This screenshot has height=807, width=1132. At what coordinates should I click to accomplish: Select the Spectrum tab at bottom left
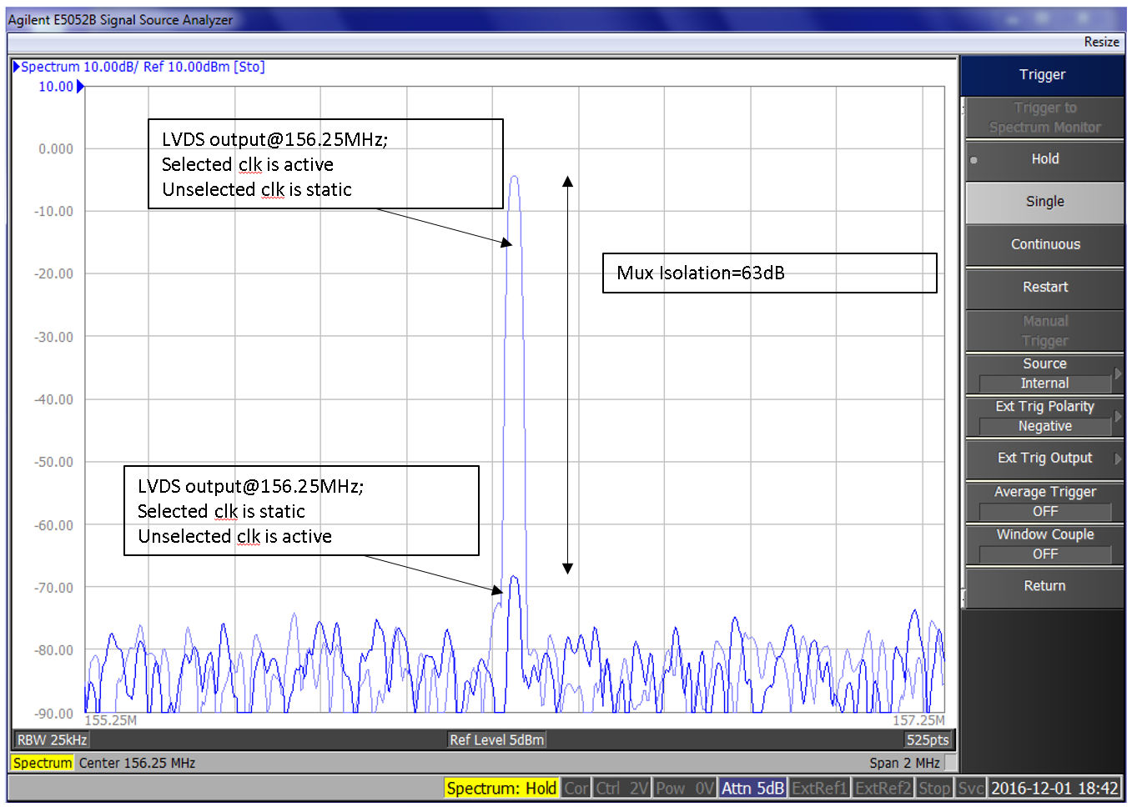43,763
